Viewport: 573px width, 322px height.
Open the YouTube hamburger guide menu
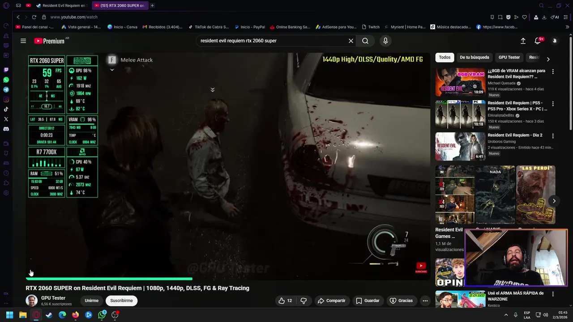[23, 41]
